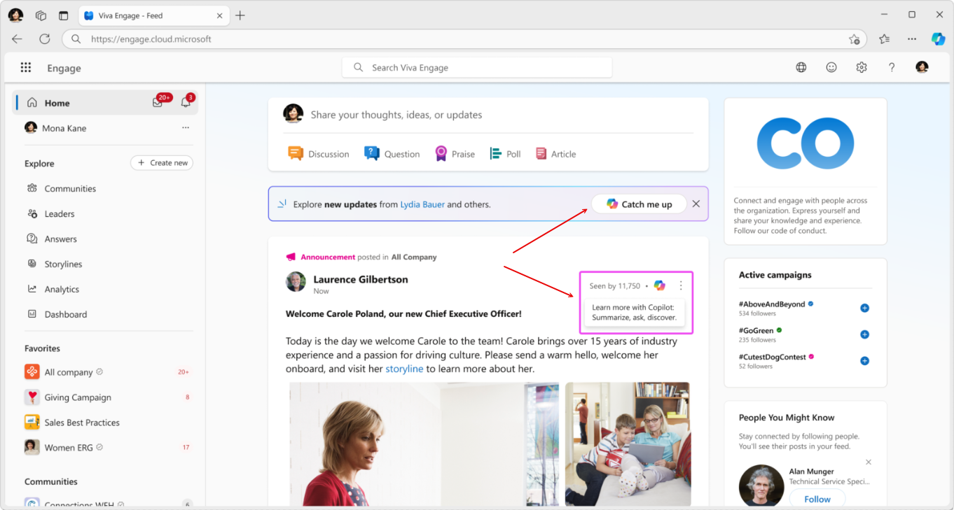Click the globe icon in the header
954x510 pixels.
coord(801,67)
